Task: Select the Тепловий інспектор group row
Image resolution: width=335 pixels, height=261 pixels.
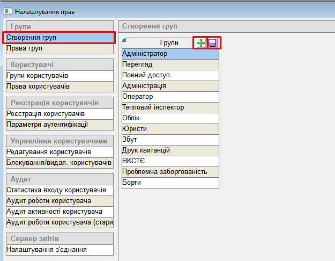Action: click(x=170, y=107)
